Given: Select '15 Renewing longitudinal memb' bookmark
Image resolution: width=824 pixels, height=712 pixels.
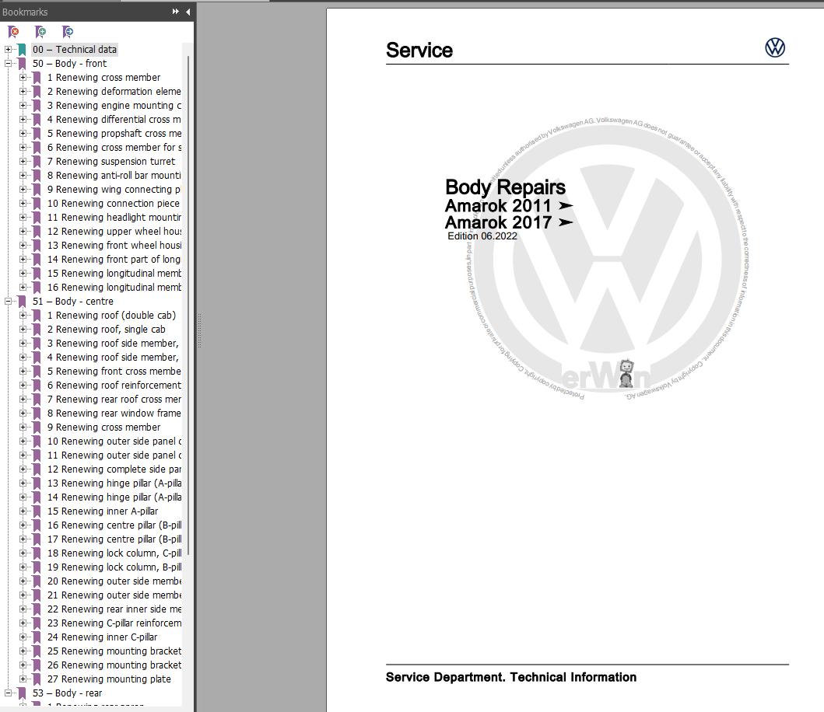Looking at the screenshot, I should (114, 274).
